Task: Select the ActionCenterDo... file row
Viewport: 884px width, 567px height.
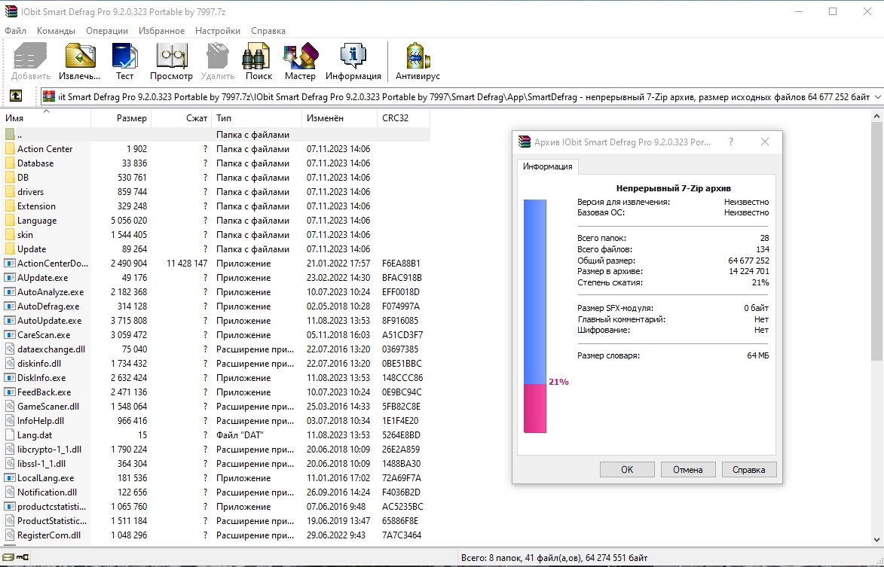Action: point(216,264)
